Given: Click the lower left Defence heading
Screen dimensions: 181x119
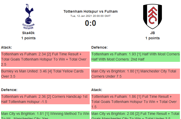Looking at the screenshot, I should 9,90.
